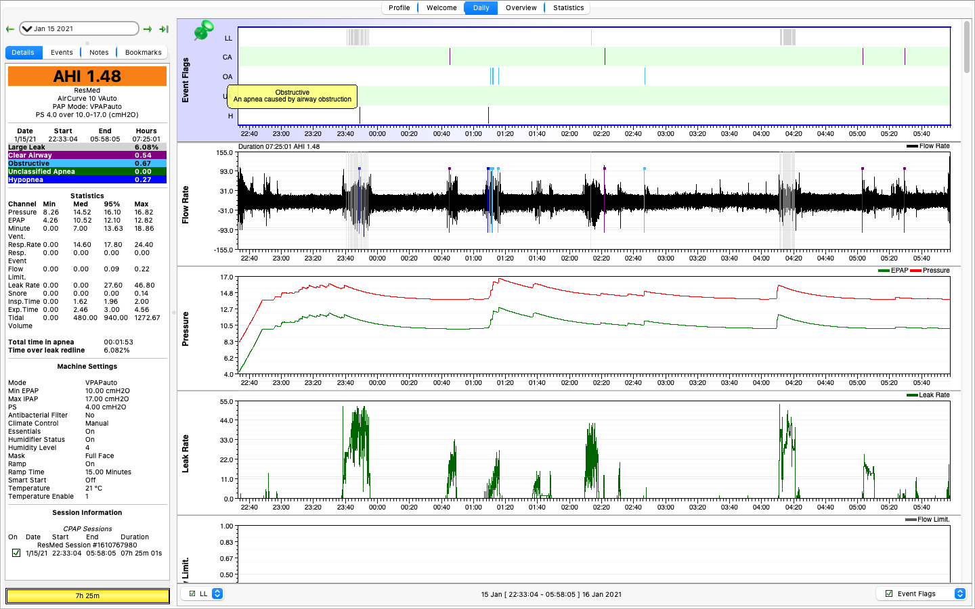
Task: Click the Jan 15 2021 date field
Action: 79,28
